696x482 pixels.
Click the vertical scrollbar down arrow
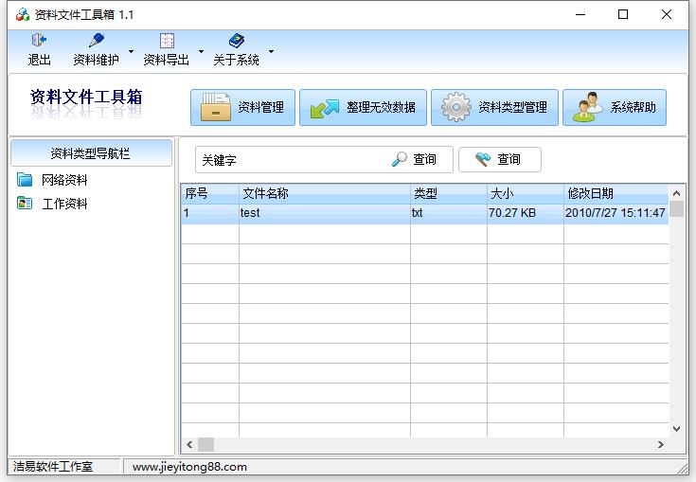pyautogui.click(x=676, y=429)
